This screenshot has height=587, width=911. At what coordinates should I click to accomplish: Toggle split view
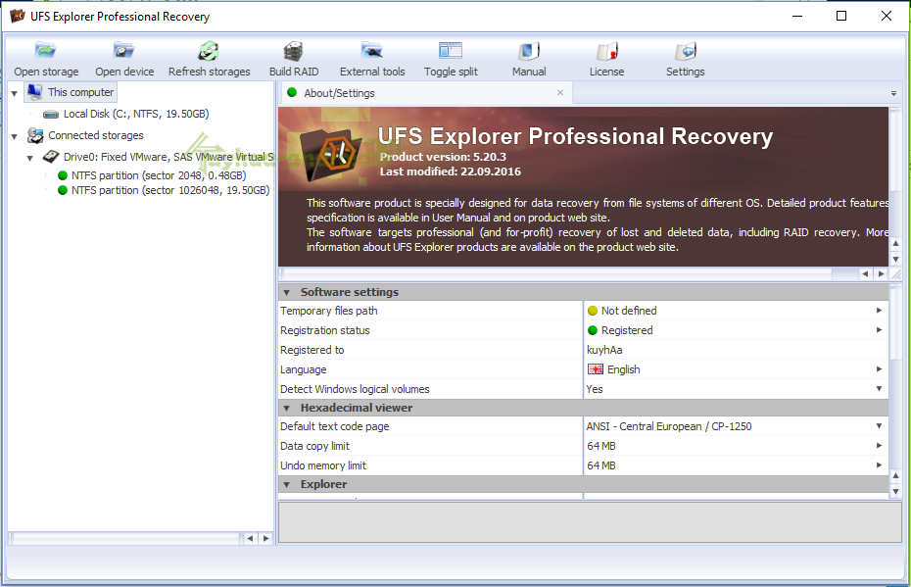coord(451,59)
